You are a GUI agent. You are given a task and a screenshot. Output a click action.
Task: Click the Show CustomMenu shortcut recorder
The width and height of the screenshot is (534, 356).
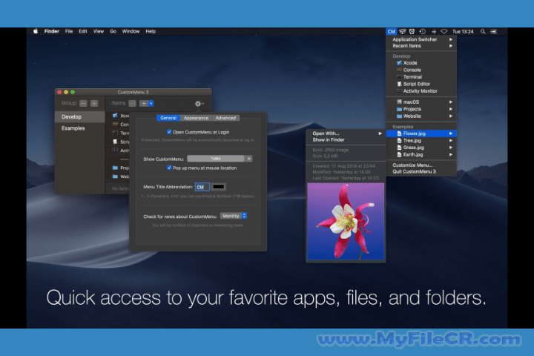[x=216, y=159]
